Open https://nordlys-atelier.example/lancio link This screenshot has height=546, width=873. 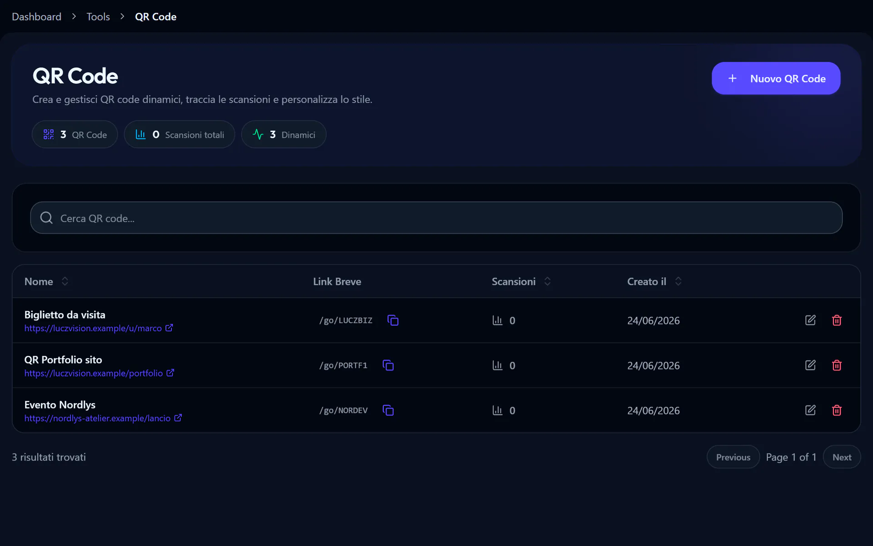tap(97, 418)
